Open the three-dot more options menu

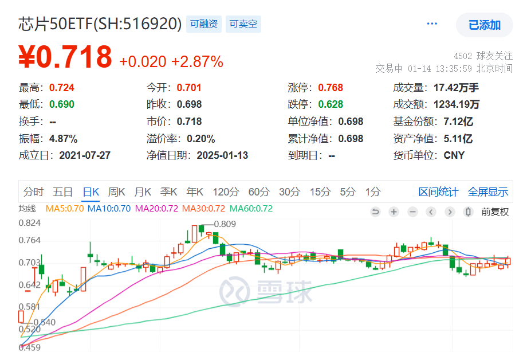(x=432, y=24)
